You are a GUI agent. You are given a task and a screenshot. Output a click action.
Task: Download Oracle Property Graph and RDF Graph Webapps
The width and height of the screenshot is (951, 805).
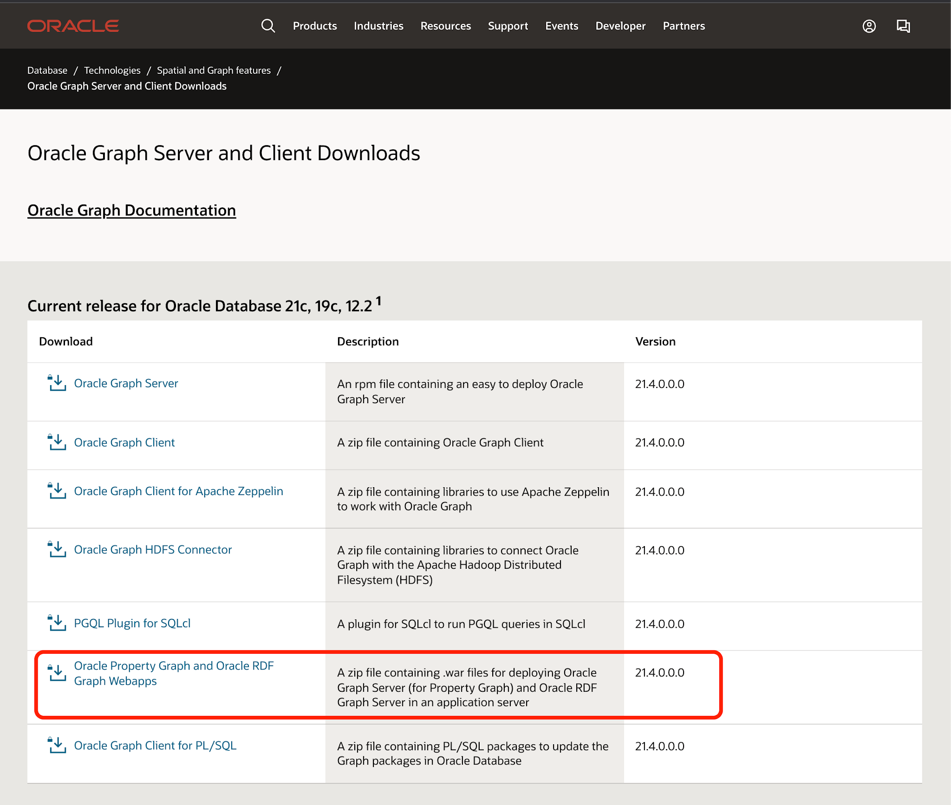point(174,673)
